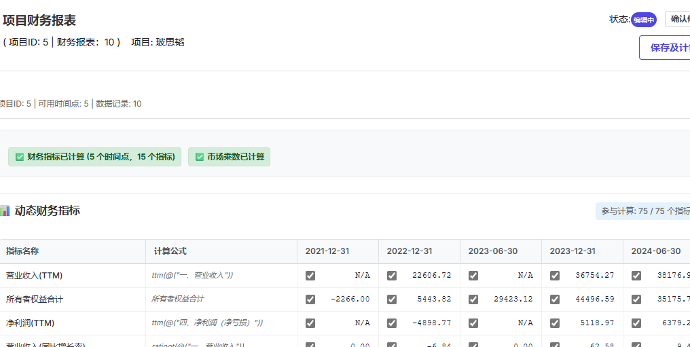Toggle 净利润(TTM) checkbox for 2021-12-31
This screenshot has width=690, height=347.
click(x=310, y=323)
